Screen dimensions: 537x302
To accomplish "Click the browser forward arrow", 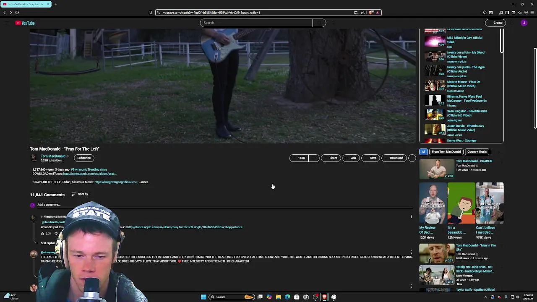I will point(10,13).
